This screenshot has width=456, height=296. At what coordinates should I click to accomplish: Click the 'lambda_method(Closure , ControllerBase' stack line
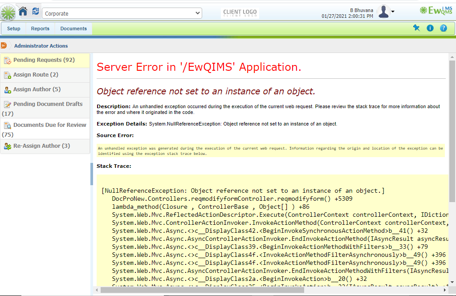coord(211,207)
